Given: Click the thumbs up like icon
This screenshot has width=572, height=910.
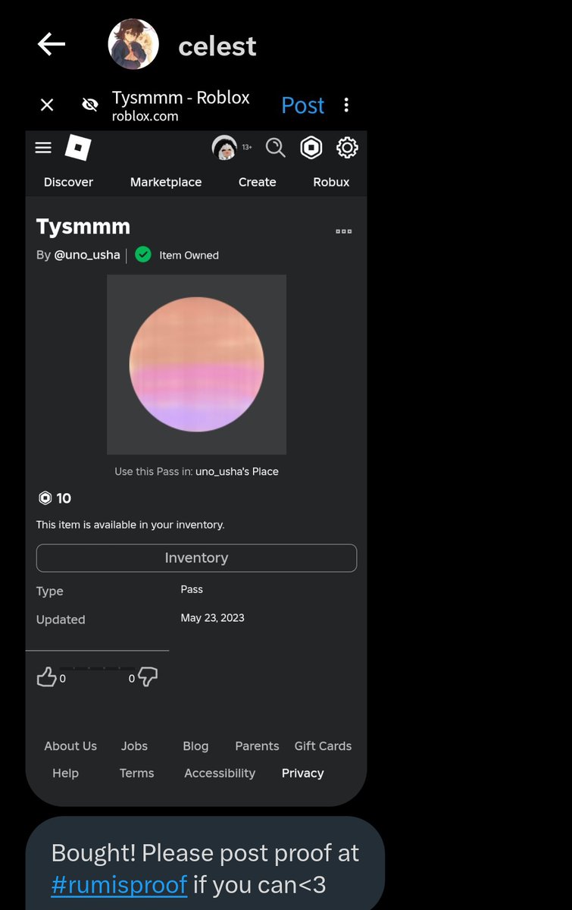Looking at the screenshot, I should coord(47,677).
